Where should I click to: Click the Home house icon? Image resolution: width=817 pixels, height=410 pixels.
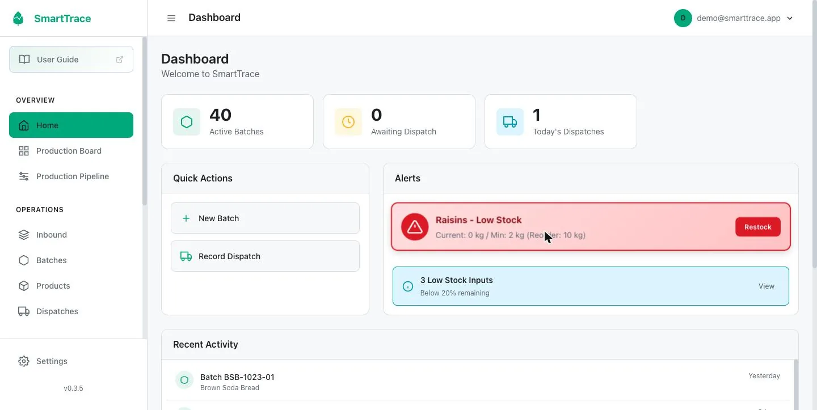24,125
